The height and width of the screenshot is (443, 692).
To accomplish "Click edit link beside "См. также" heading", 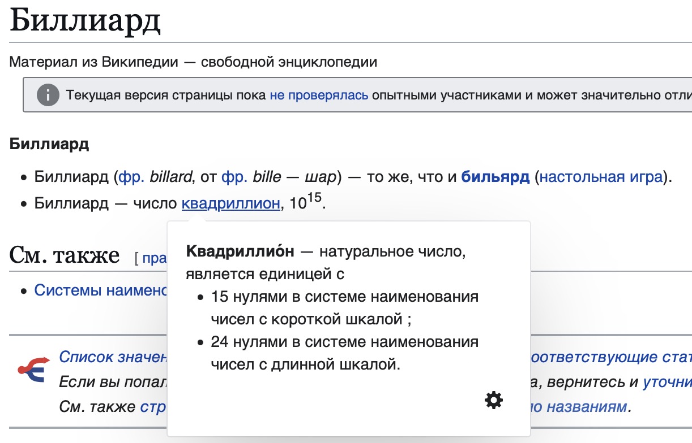I will (x=154, y=259).
